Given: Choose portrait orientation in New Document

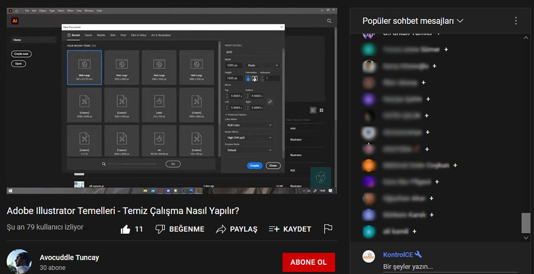Looking at the screenshot, I should (x=248, y=79).
